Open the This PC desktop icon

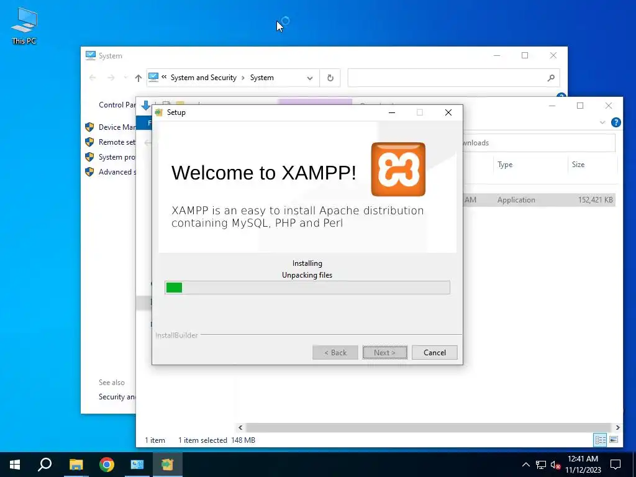coord(24,25)
